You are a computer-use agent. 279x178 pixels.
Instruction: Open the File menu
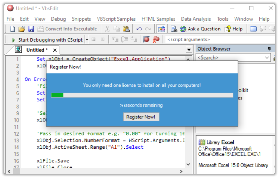[x=10, y=19]
